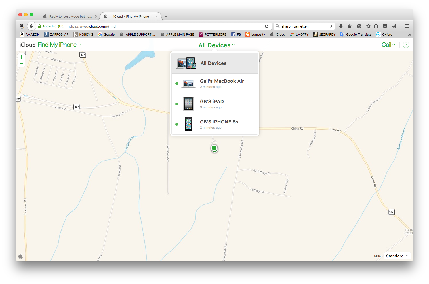Collapse the All Devices dropdown header
This screenshot has width=429, height=284.
pyautogui.click(x=217, y=45)
